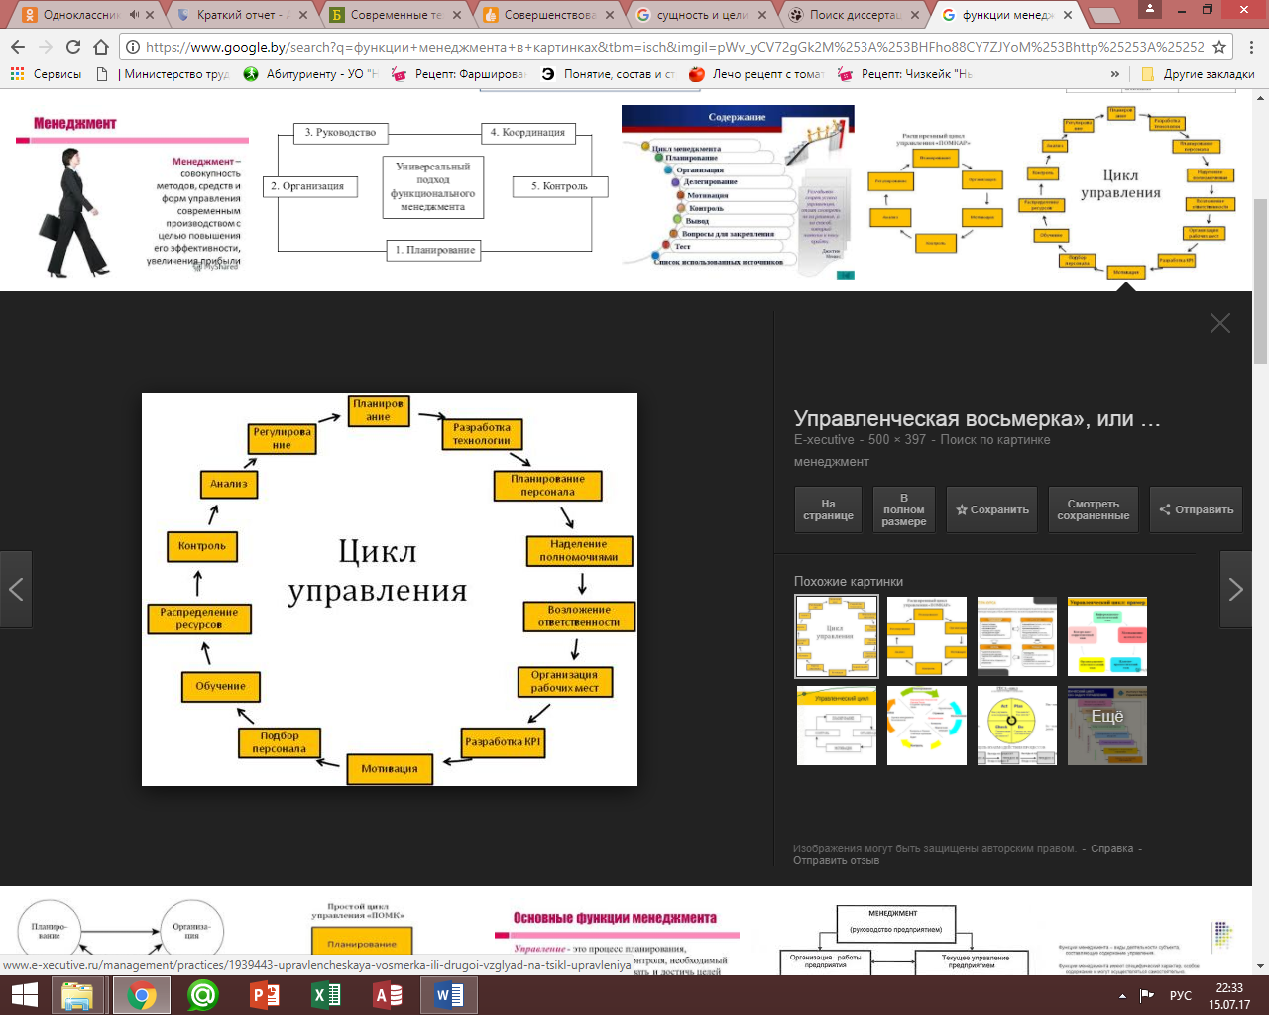Show the next image with right arrow
Screen dimensions: 1269x1015
(x=1235, y=589)
